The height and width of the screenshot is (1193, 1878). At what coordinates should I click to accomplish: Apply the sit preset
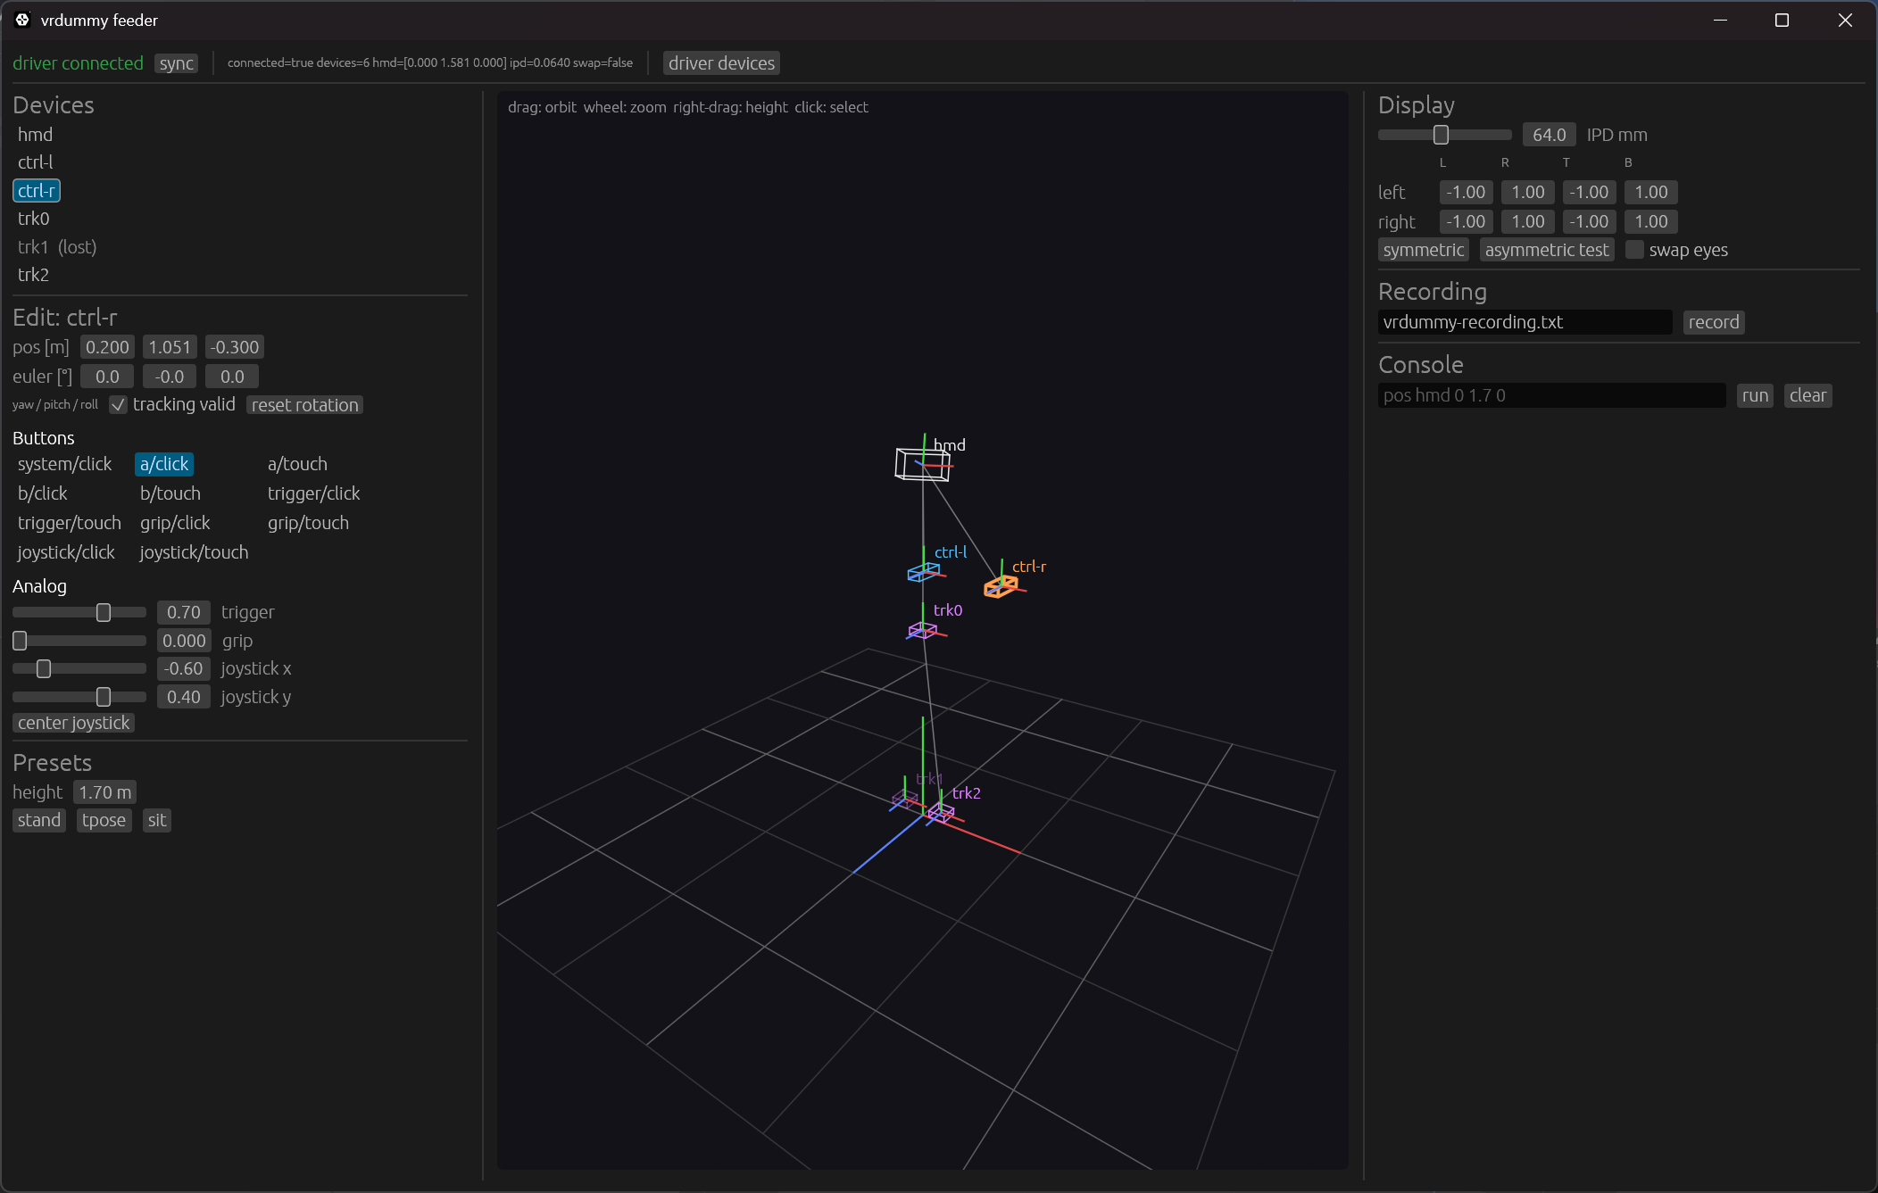coord(156,820)
